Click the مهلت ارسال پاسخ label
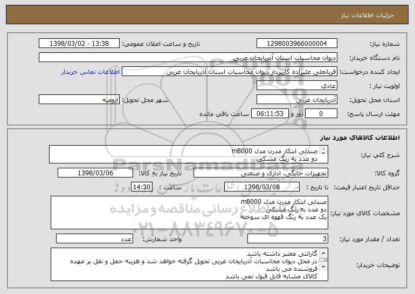The image size is (415, 294). coord(373,114)
